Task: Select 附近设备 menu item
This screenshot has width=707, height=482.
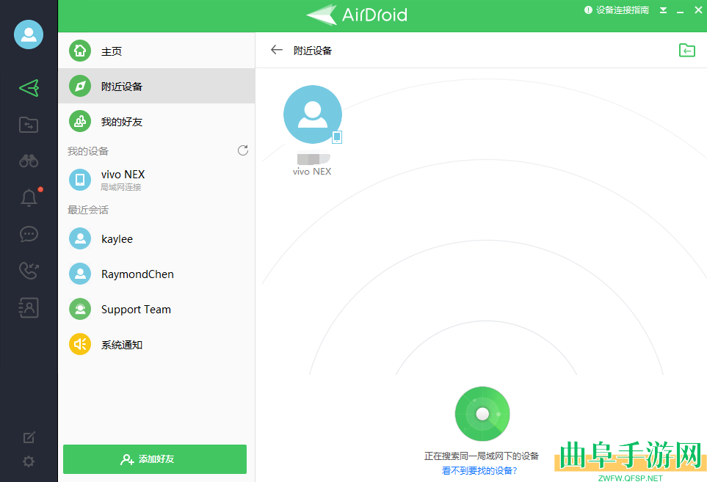Action: coord(156,86)
